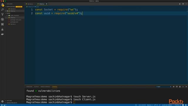The width and height of the screenshot is (188, 106).
Task: Click 'touch Client.js' command in terminal
Action: tap(84, 100)
